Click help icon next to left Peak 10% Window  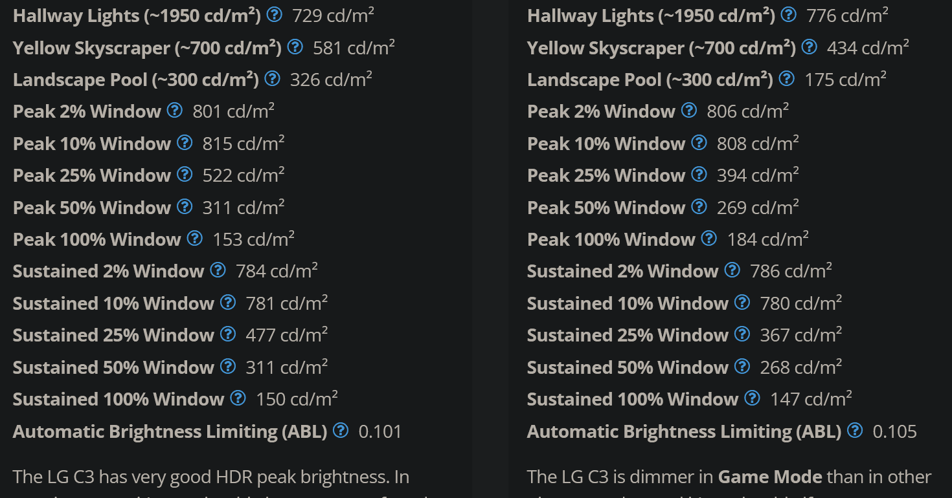click(x=185, y=142)
